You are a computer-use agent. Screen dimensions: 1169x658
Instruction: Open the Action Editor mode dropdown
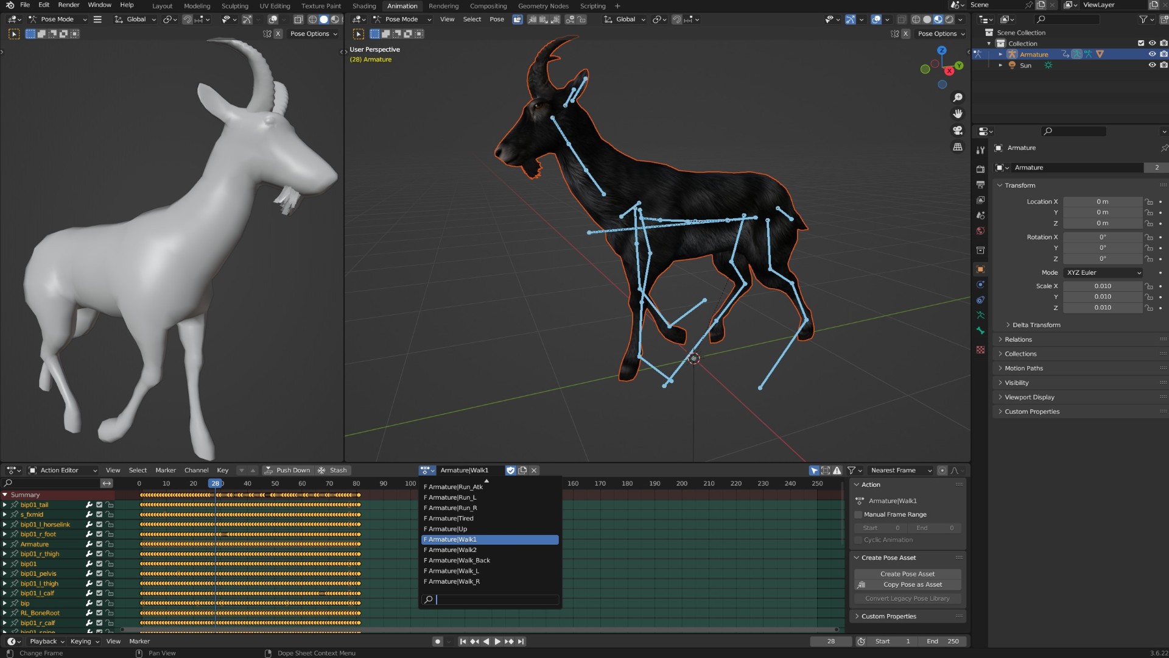coord(63,470)
